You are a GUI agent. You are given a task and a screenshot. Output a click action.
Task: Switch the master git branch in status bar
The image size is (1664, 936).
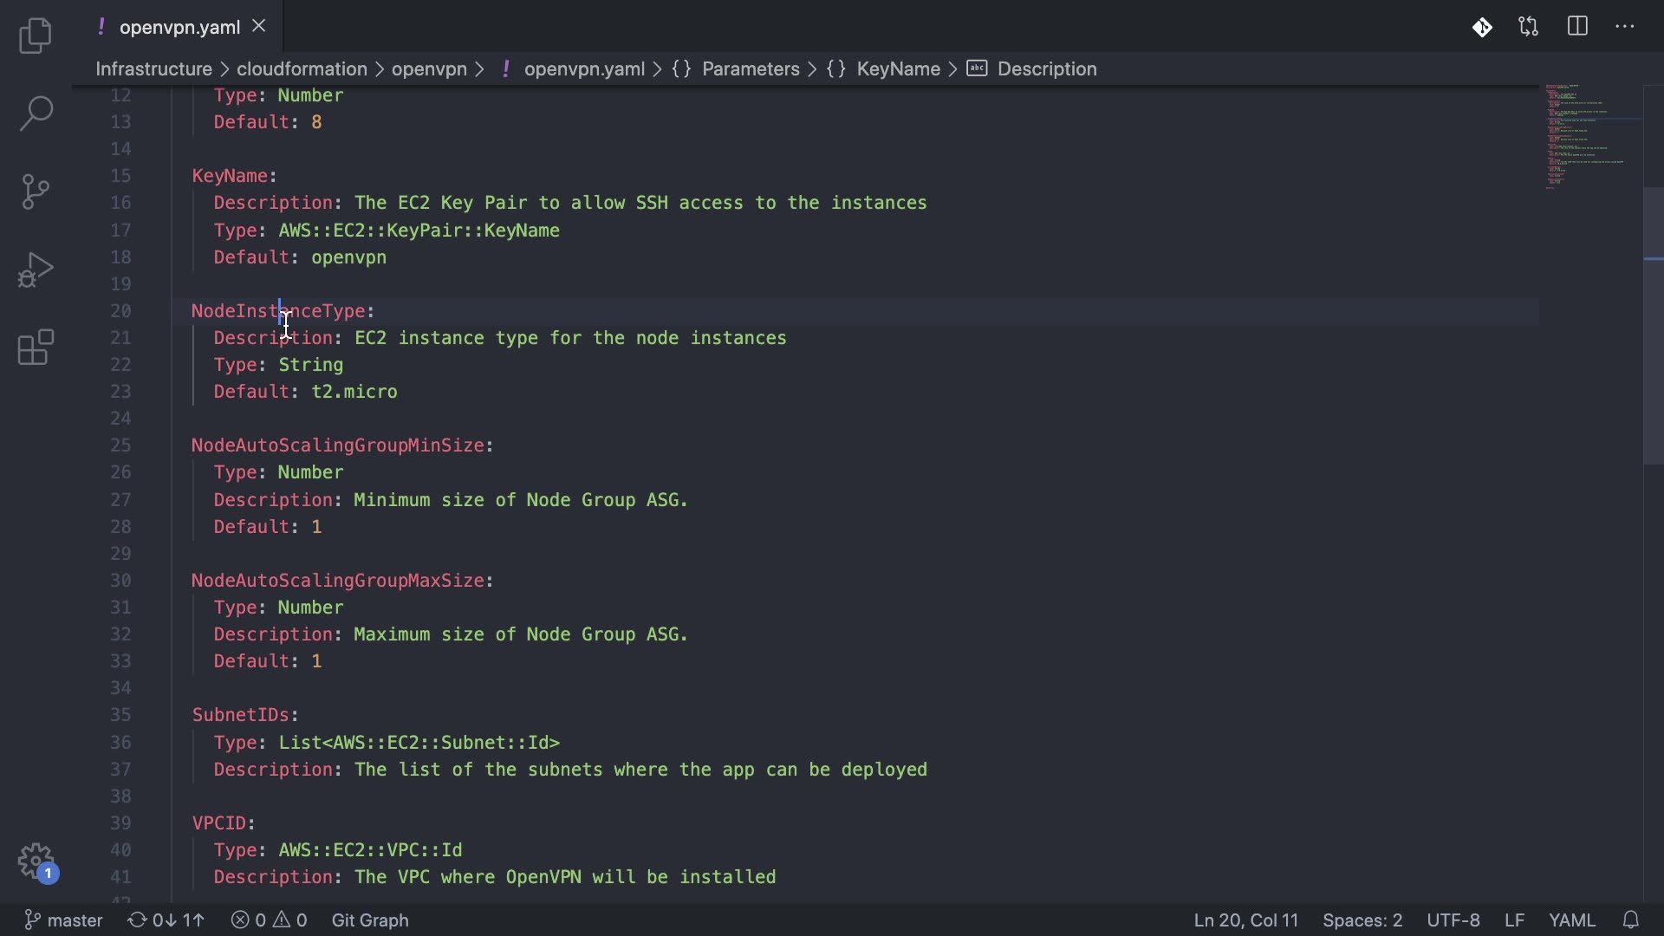[x=64, y=920]
